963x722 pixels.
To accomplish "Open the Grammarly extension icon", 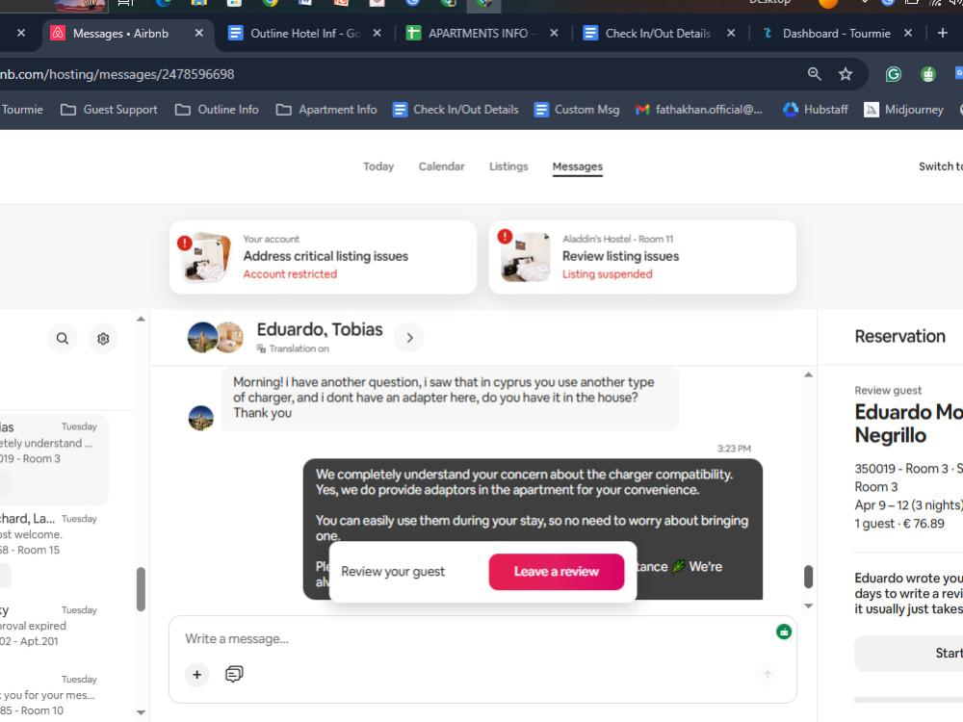I will (893, 74).
